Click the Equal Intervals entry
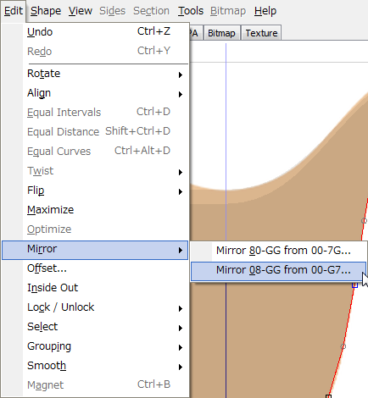This screenshot has width=368, height=398. point(95,113)
